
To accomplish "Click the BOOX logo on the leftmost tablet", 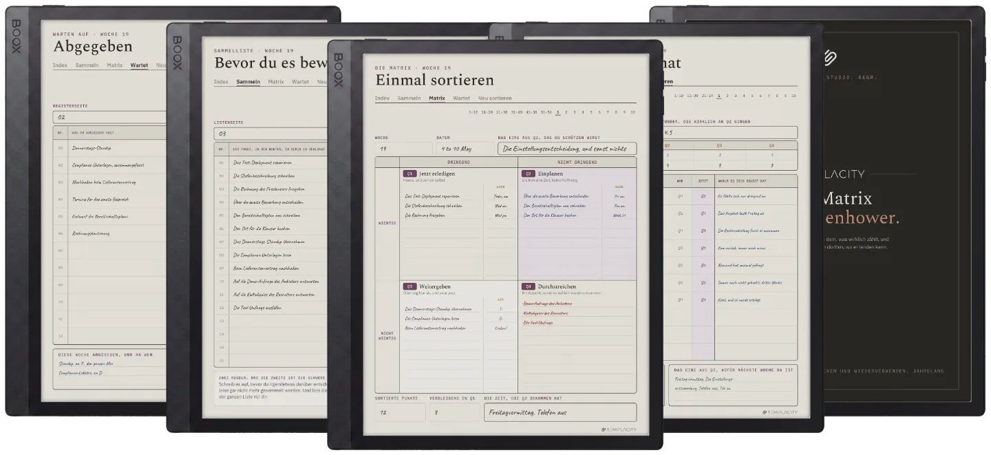I will 17,36.
